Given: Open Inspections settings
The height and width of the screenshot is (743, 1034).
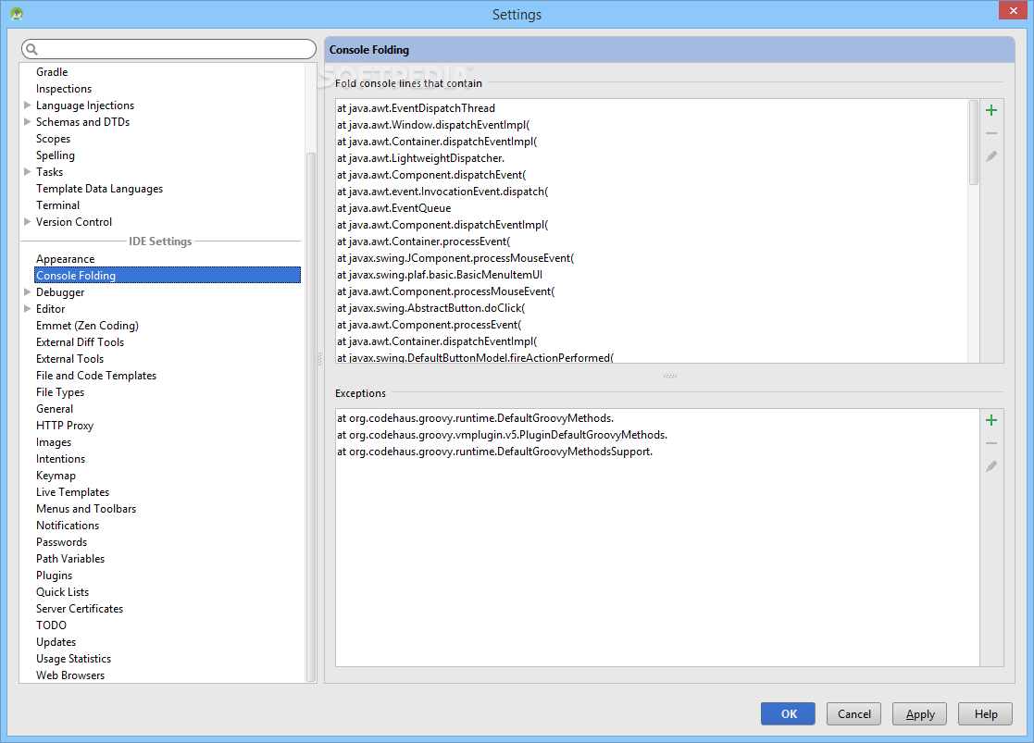Looking at the screenshot, I should [x=64, y=88].
